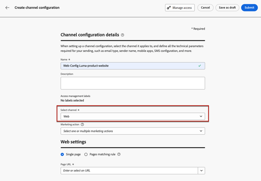
Task: Submit the channel configuration
Action: [249, 8]
